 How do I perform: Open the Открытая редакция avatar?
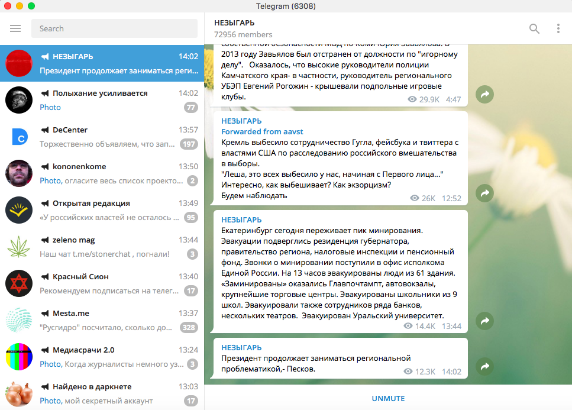coord(19,210)
